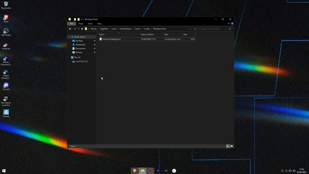
Task: Maximize the WindowsClient window
Action: [223, 19]
